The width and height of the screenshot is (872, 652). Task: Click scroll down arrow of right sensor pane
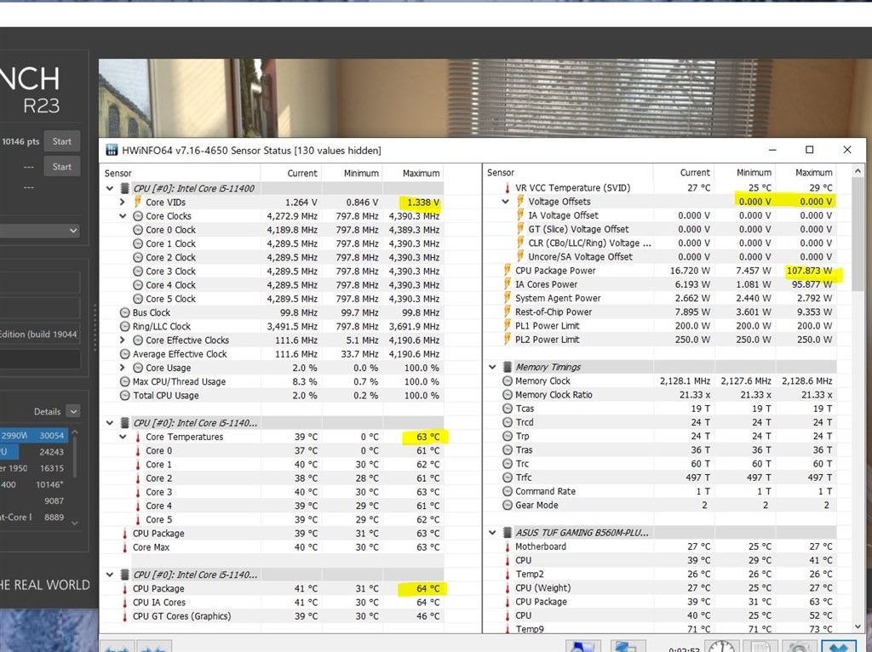pos(858,626)
